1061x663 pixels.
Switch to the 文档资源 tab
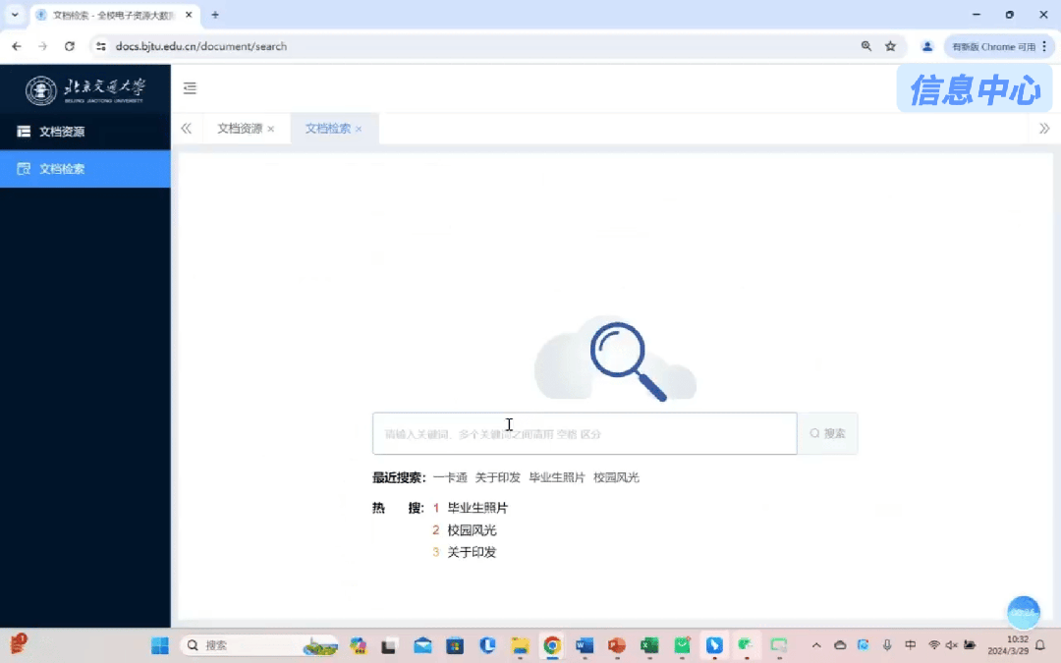click(239, 129)
